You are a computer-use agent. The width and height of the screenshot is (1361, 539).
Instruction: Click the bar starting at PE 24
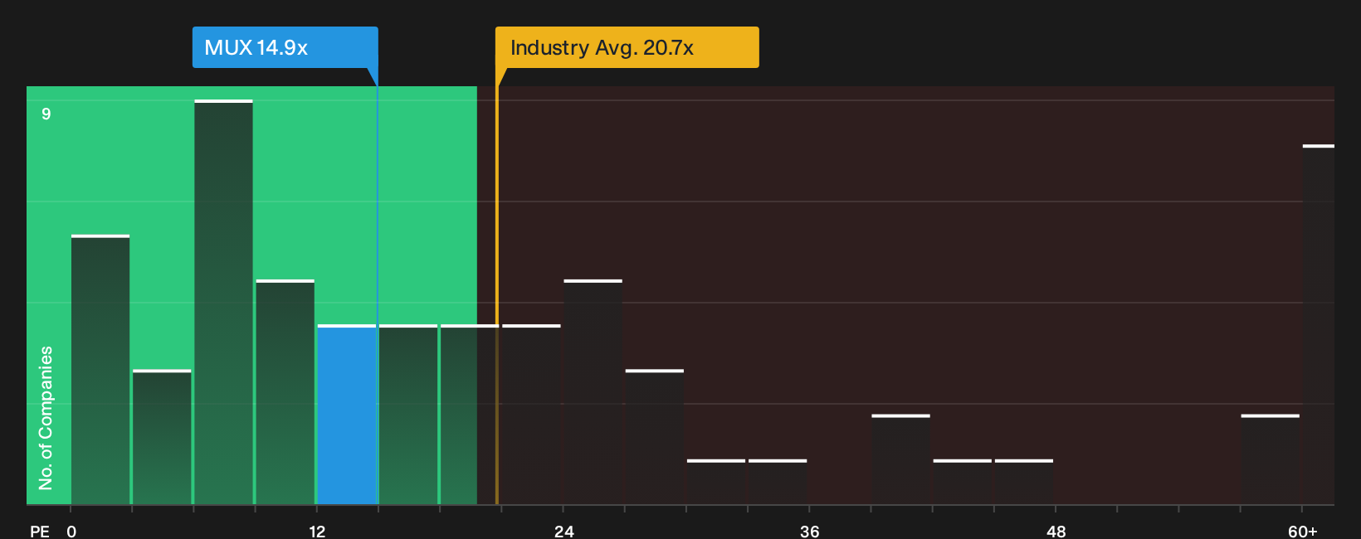click(593, 392)
